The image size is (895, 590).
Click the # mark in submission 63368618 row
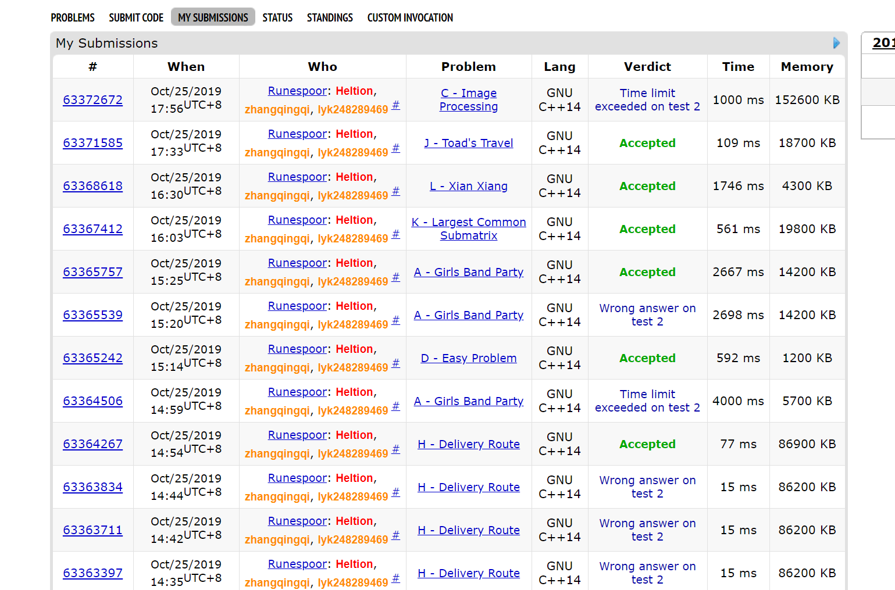click(x=395, y=191)
